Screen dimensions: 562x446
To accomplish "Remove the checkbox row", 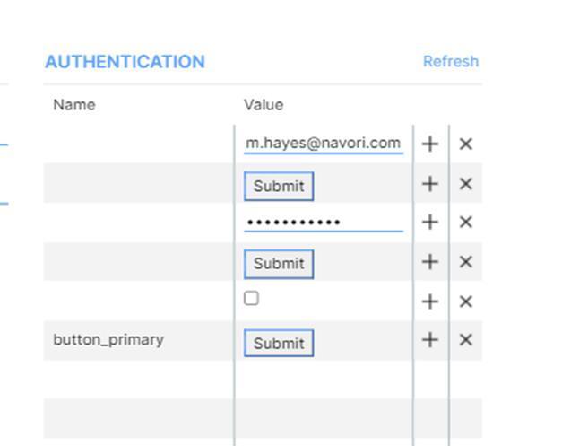I will coord(465,302).
